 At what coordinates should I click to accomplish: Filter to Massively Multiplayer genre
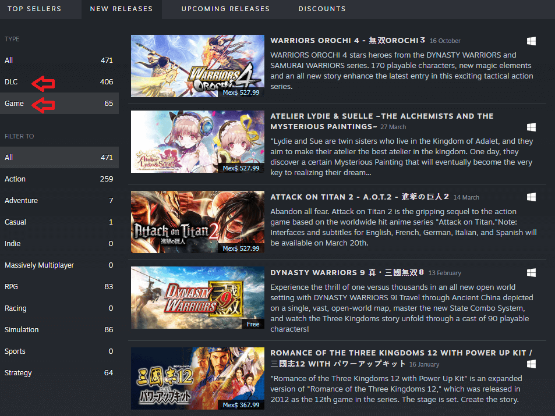59,265
